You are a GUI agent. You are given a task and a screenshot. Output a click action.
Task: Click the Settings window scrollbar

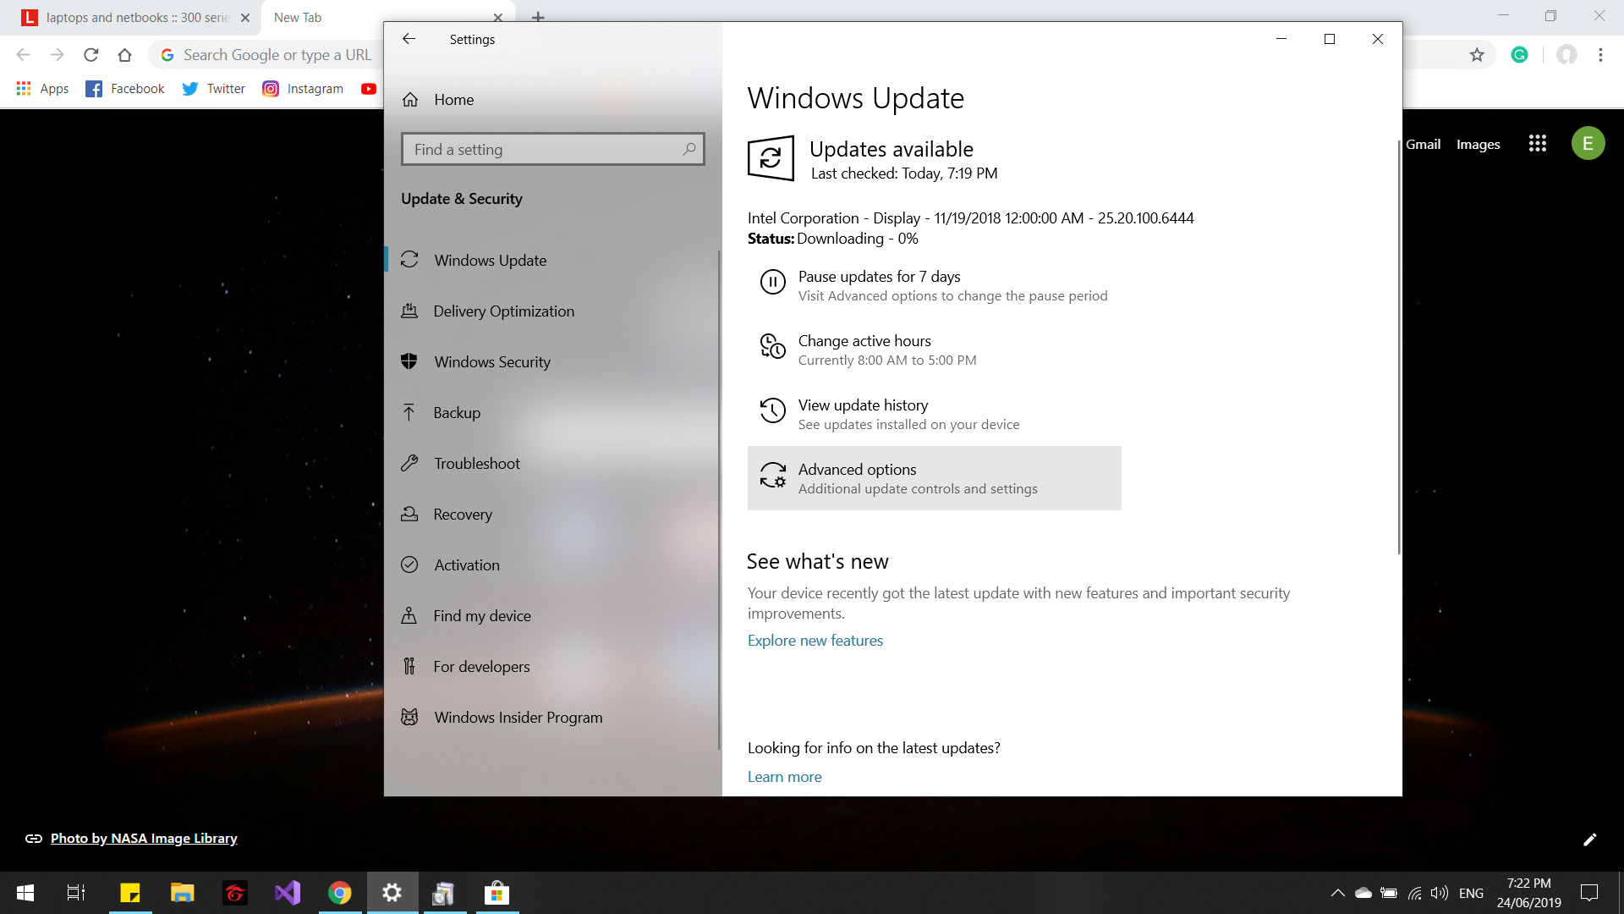coord(1398,347)
